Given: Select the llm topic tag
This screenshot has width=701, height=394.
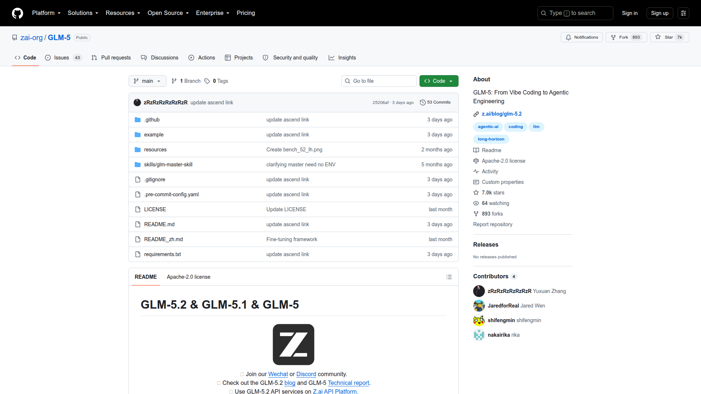Looking at the screenshot, I should coord(536,127).
